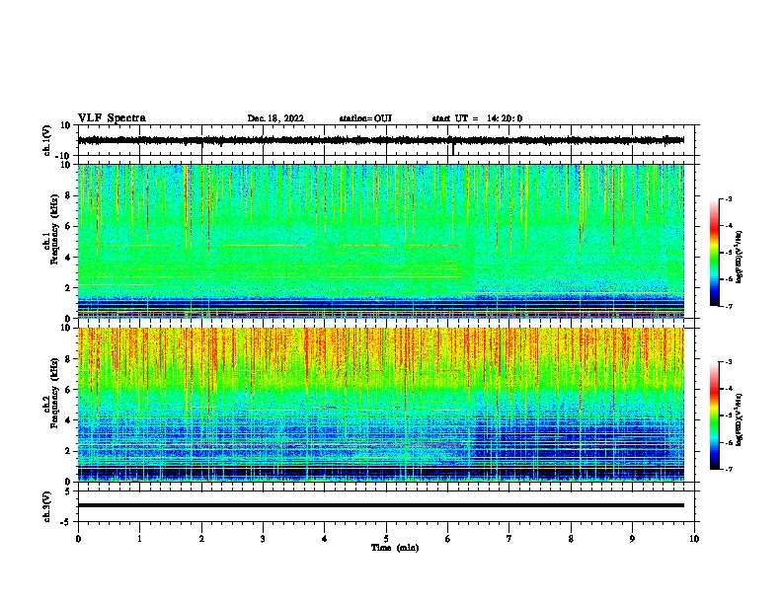This screenshot has width=782, height=604.
Task: Click the '-7' value on ch.2 color bar
Action: pos(728,469)
